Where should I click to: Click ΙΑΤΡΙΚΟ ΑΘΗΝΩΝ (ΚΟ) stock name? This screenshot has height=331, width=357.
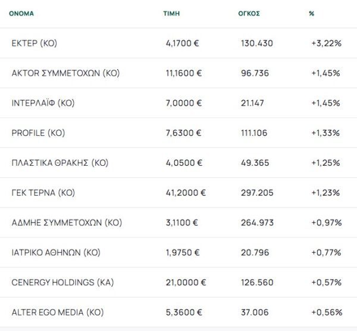tap(56, 252)
